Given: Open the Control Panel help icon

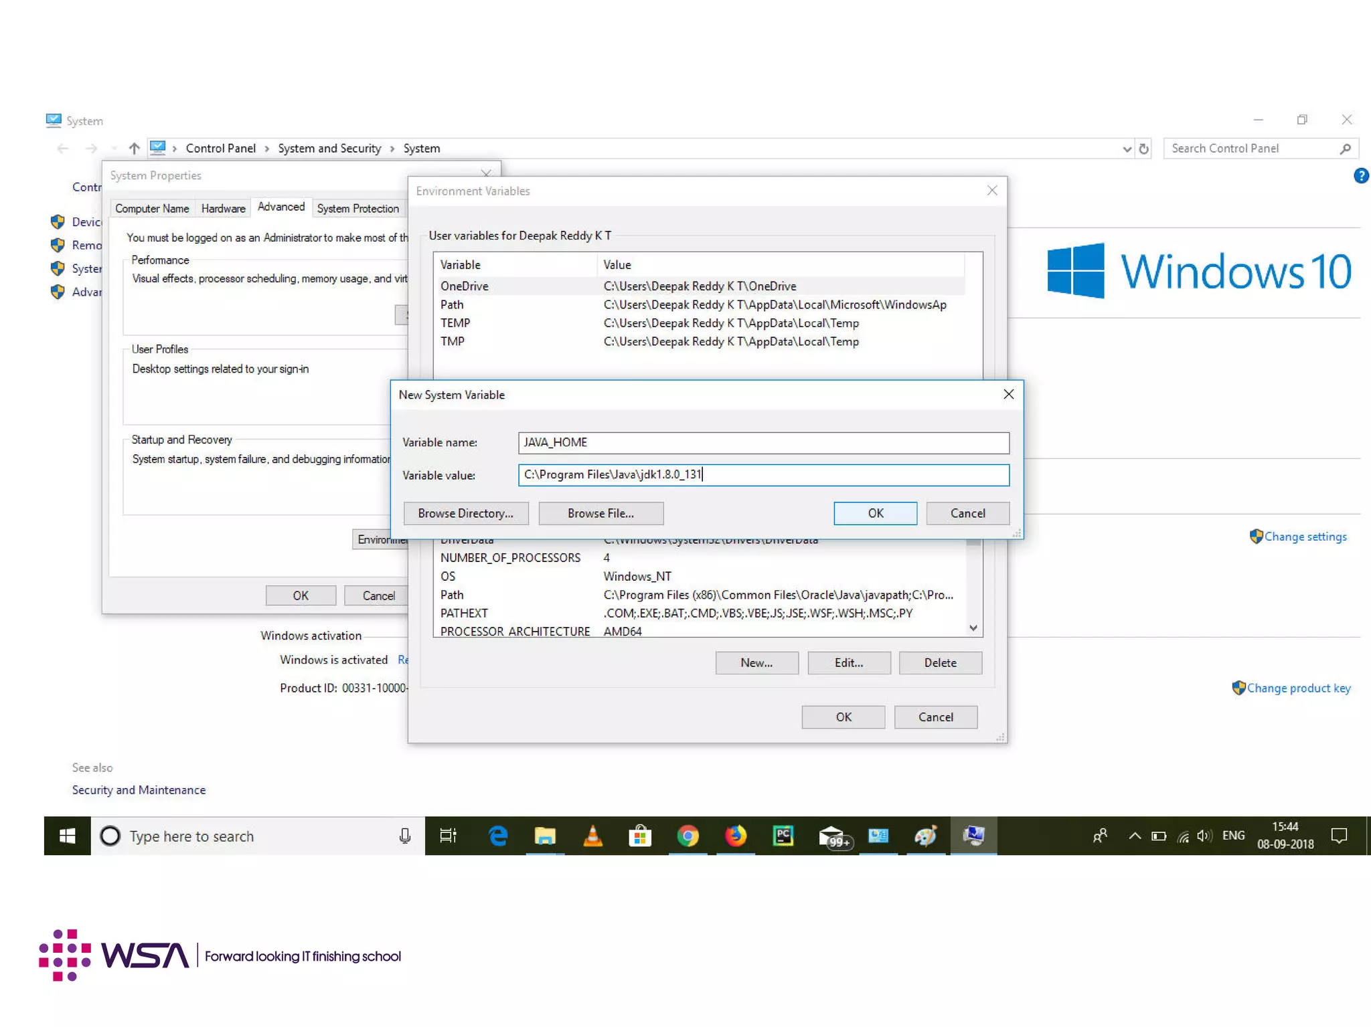Looking at the screenshot, I should [1360, 175].
